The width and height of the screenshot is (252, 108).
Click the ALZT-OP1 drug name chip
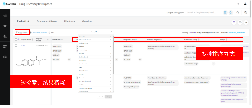click(128, 78)
